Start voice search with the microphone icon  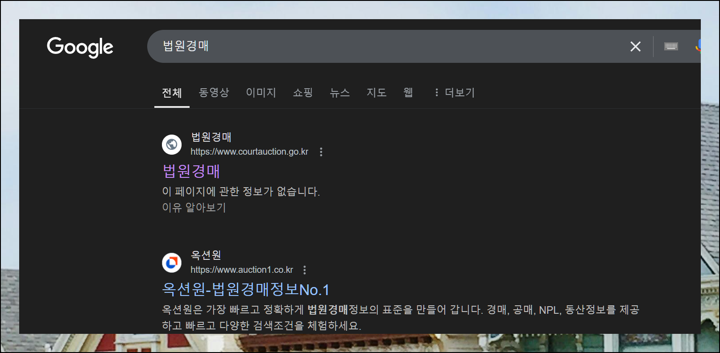click(x=698, y=46)
